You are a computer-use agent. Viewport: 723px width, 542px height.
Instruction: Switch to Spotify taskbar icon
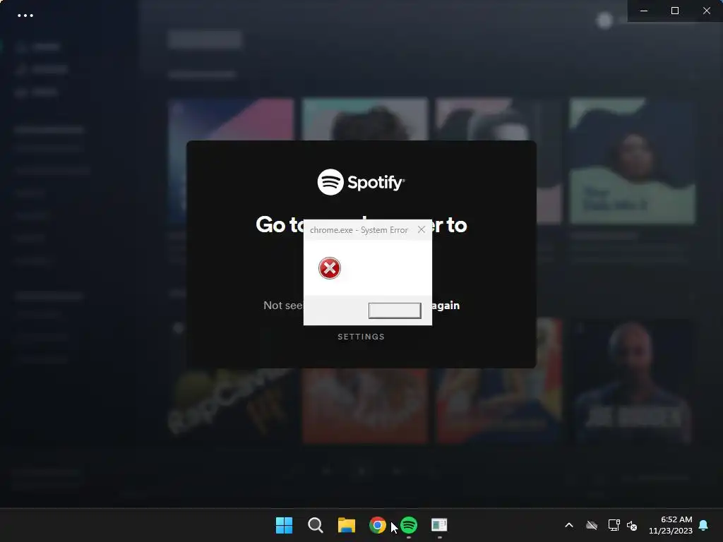click(x=409, y=525)
